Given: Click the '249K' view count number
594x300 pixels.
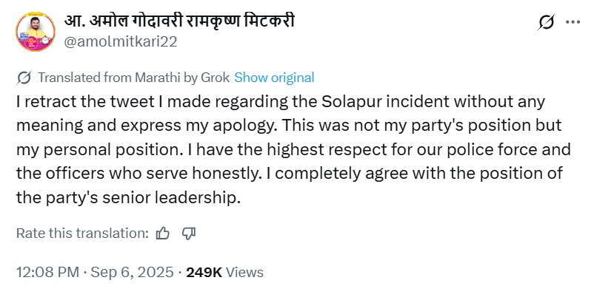Looking at the screenshot, I should [204, 272].
